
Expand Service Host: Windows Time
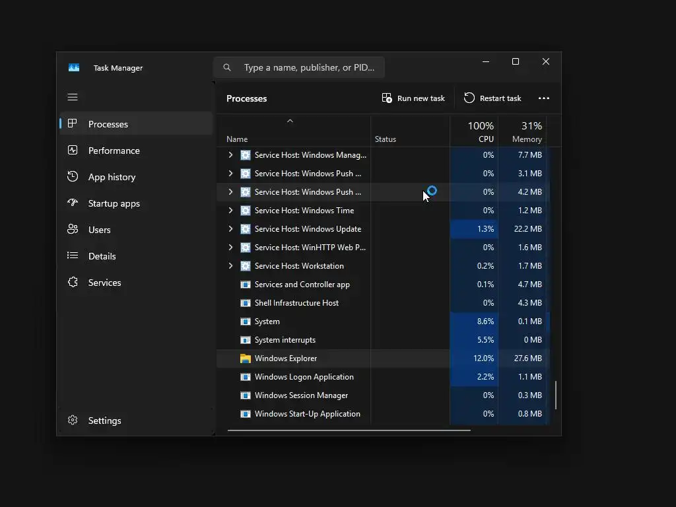pyautogui.click(x=230, y=211)
